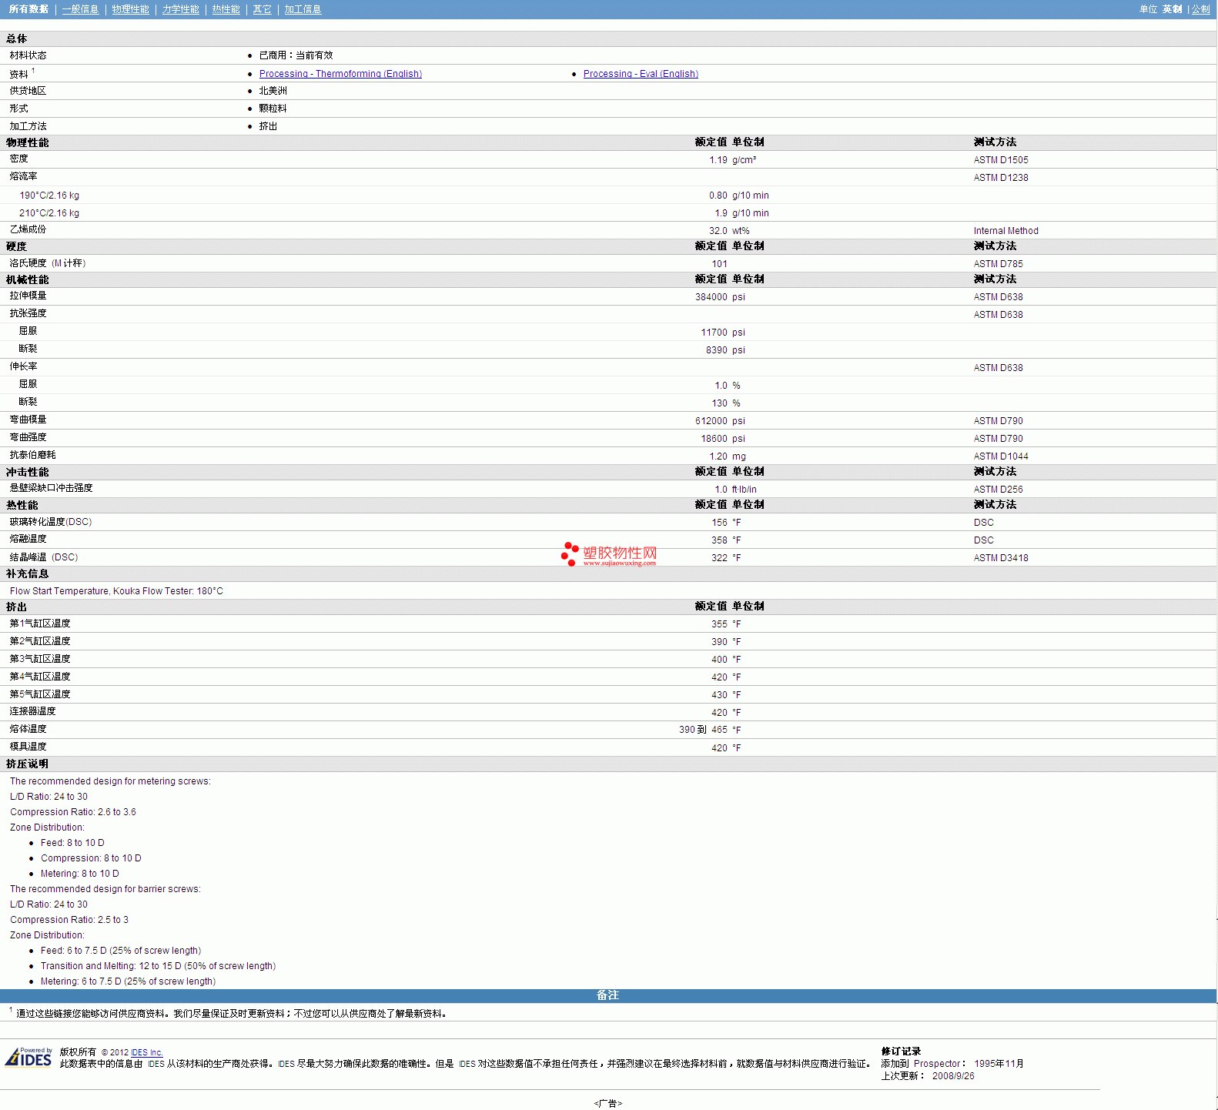View the 加工信息 tab

[x=303, y=9]
